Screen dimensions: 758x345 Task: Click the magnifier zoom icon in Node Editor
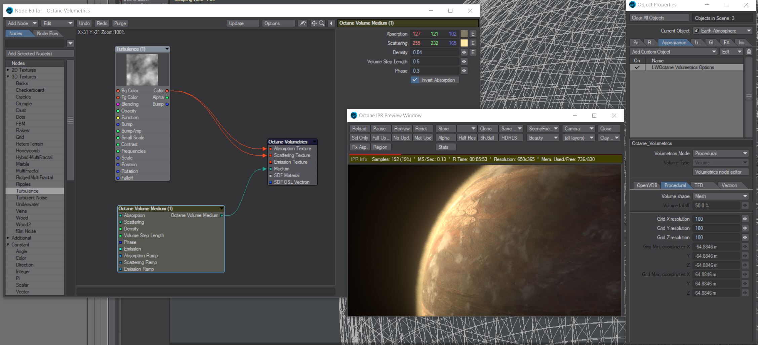pos(322,23)
